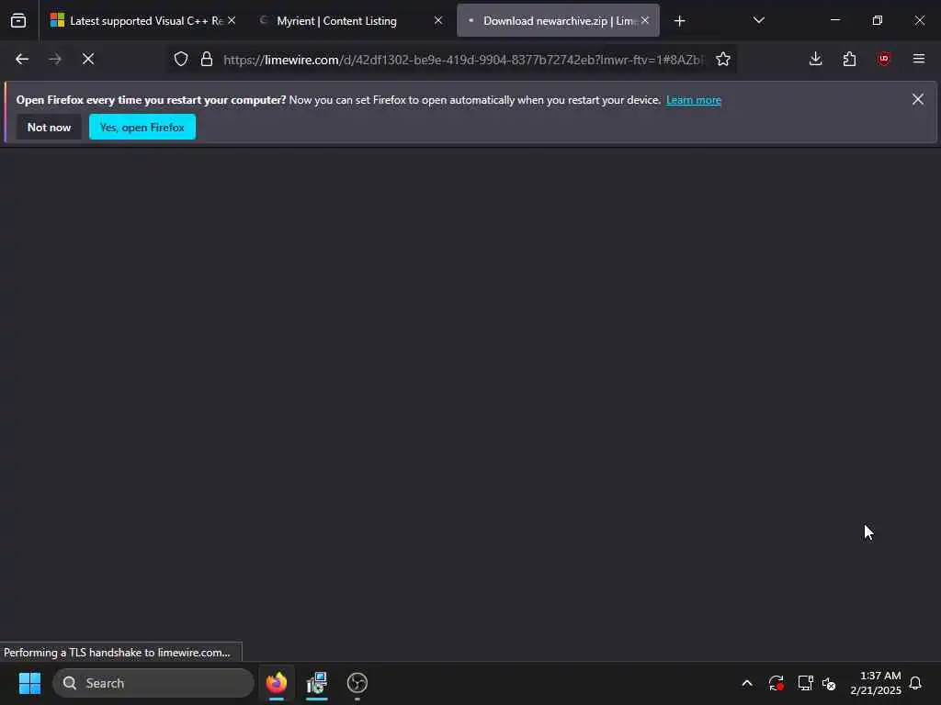
Task: Click Yes, open Firefox button
Action: [142, 127]
